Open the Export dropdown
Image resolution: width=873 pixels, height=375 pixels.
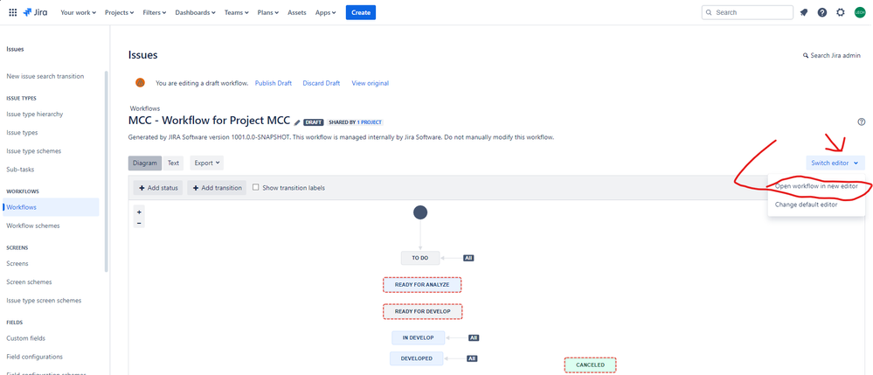click(x=207, y=163)
